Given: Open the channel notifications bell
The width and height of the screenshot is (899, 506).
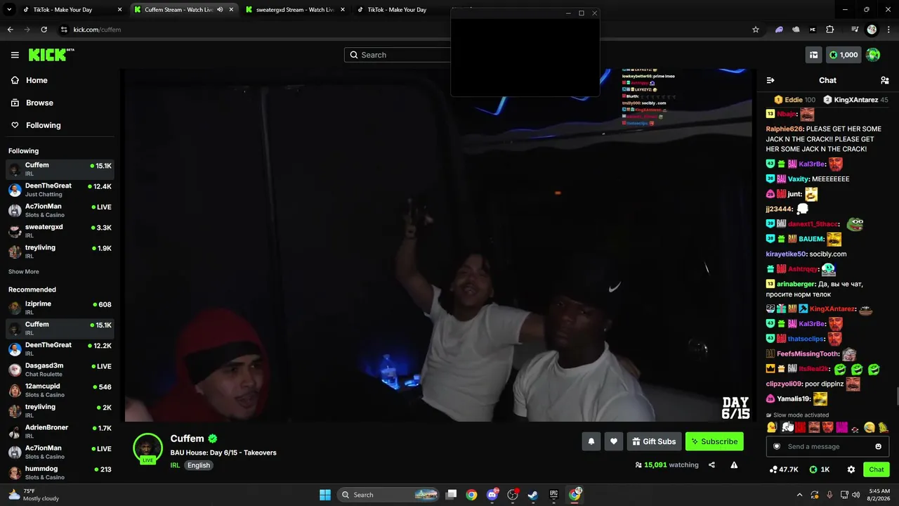Looking at the screenshot, I should coord(591,441).
